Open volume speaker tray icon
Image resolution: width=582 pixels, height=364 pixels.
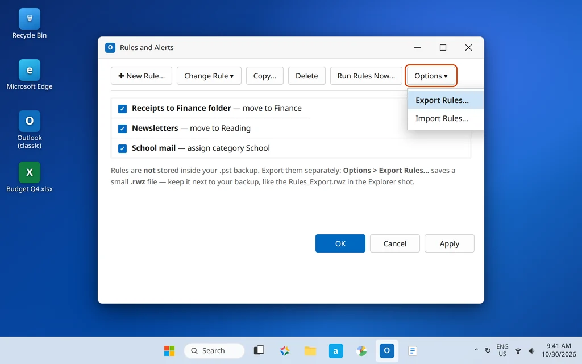click(531, 350)
